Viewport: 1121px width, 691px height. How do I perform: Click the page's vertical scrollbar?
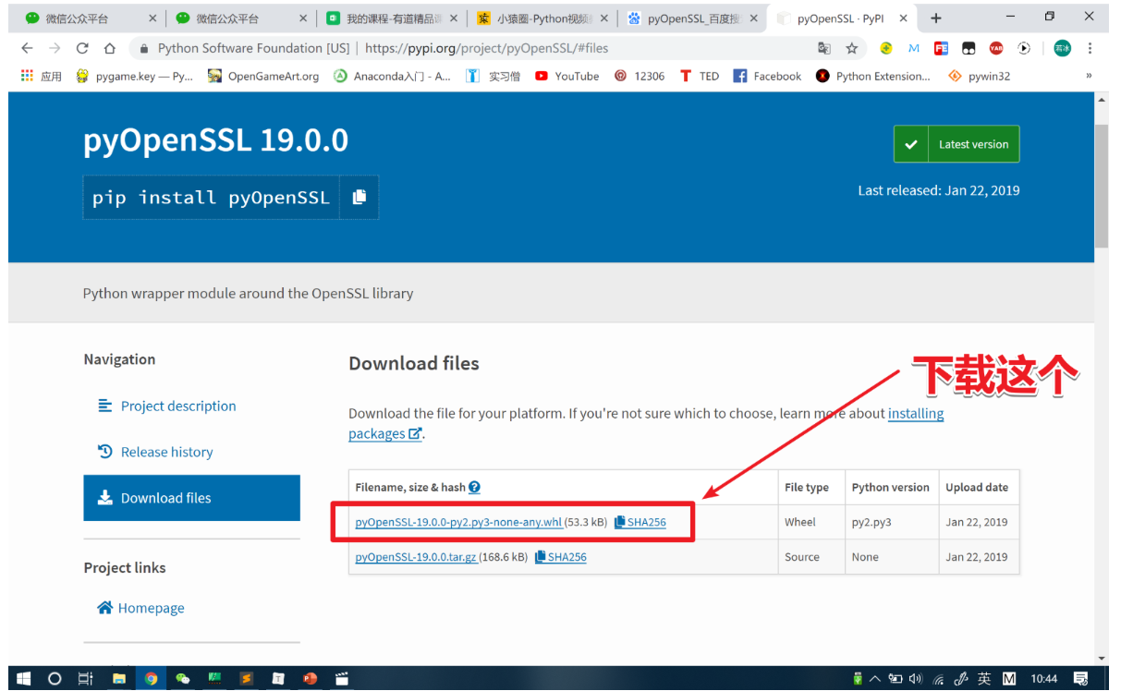tap(1102, 185)
